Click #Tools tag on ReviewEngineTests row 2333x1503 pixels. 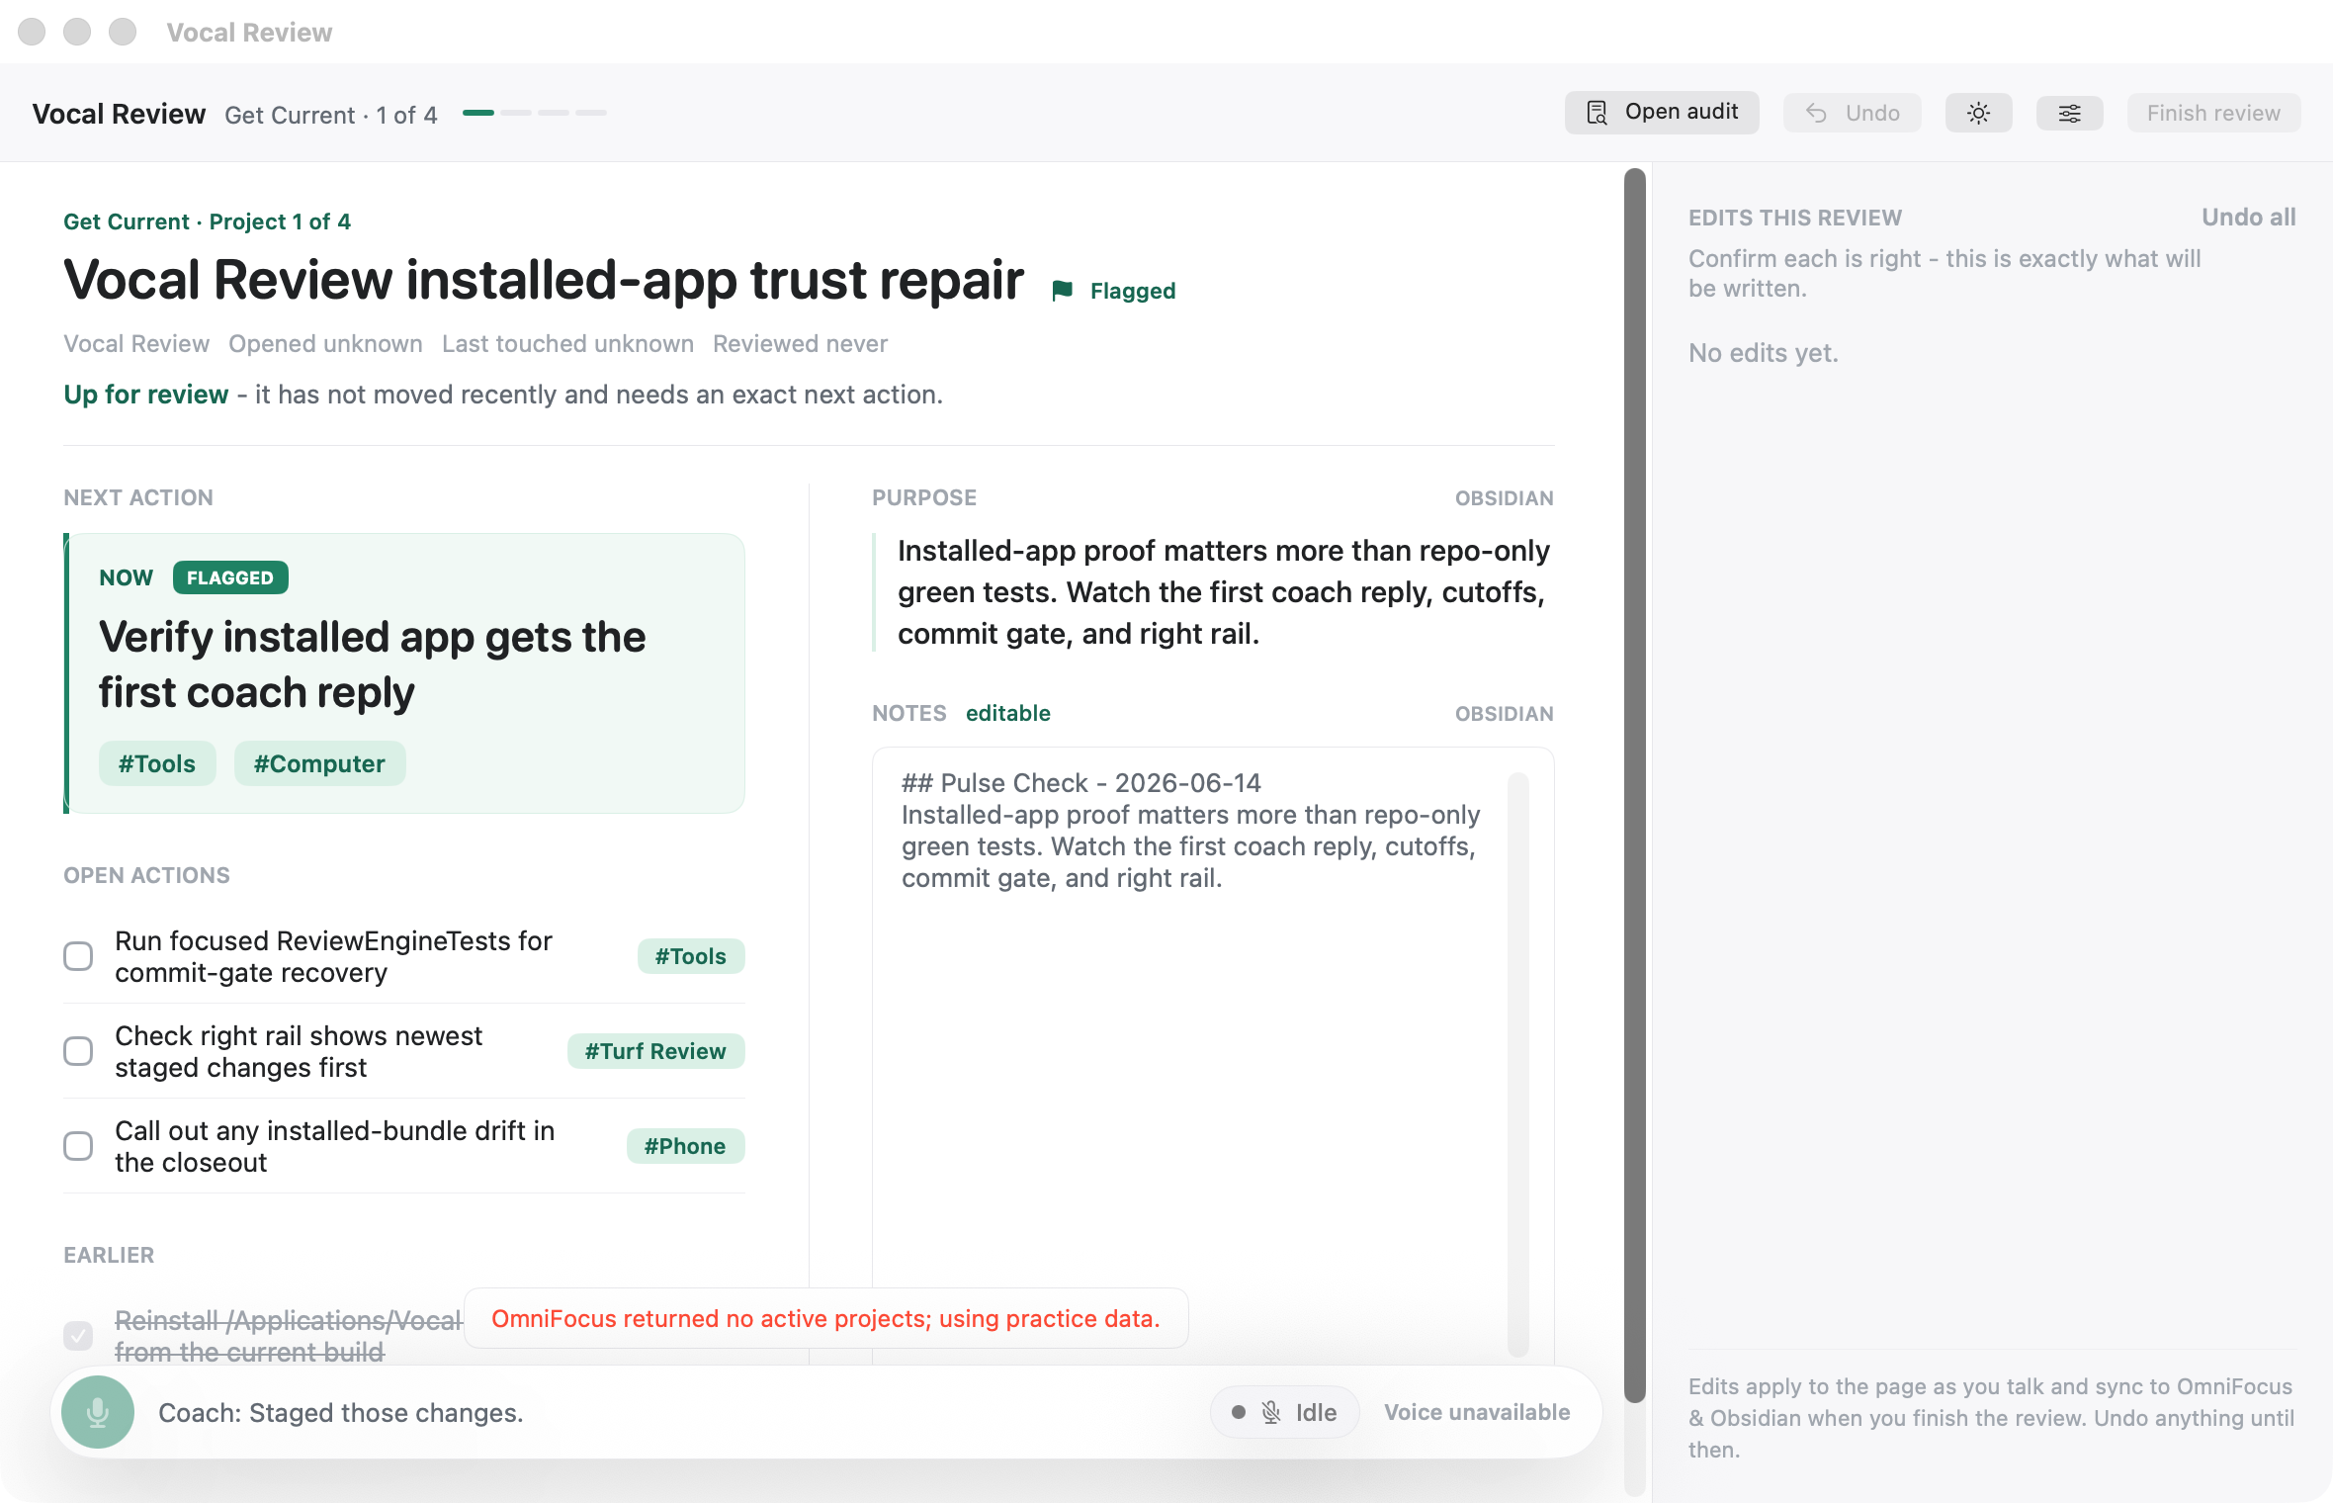[690, 956]
